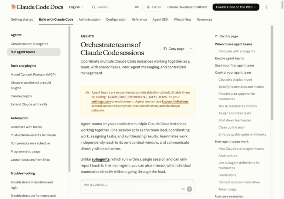Jump to Shut down teammates

coord(235,120)
